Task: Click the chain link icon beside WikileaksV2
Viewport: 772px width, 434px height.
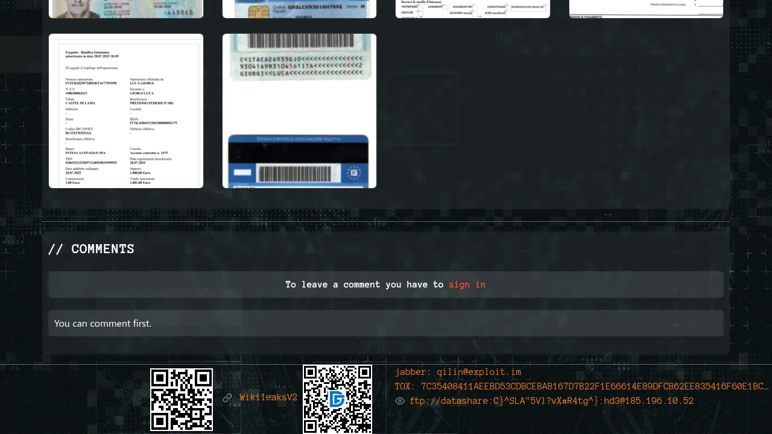Action: coord(227,398)
